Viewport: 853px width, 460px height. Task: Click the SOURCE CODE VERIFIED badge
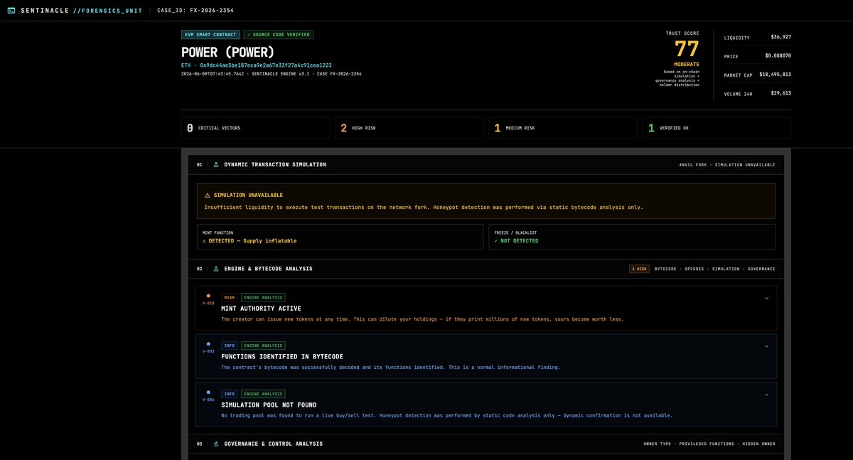pos(279,34)
